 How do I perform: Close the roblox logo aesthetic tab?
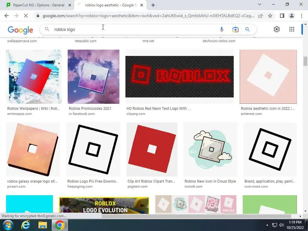142,5
